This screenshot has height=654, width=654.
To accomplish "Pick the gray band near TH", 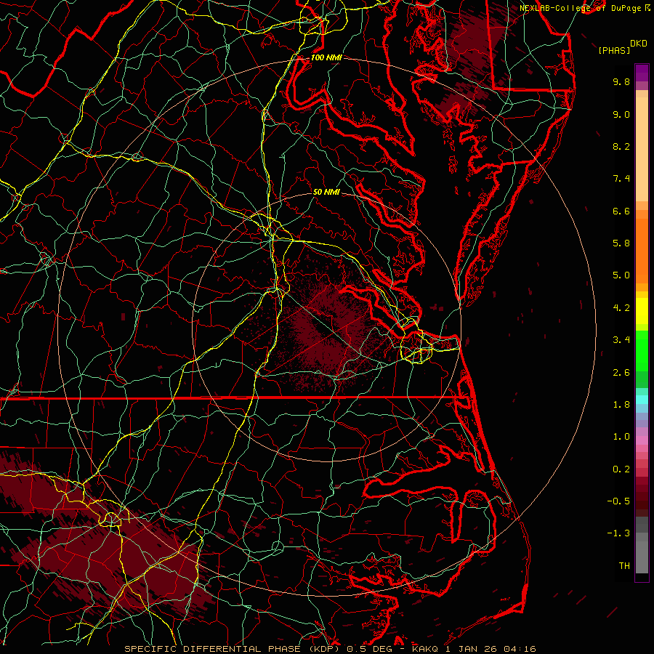I will (642, 559).
